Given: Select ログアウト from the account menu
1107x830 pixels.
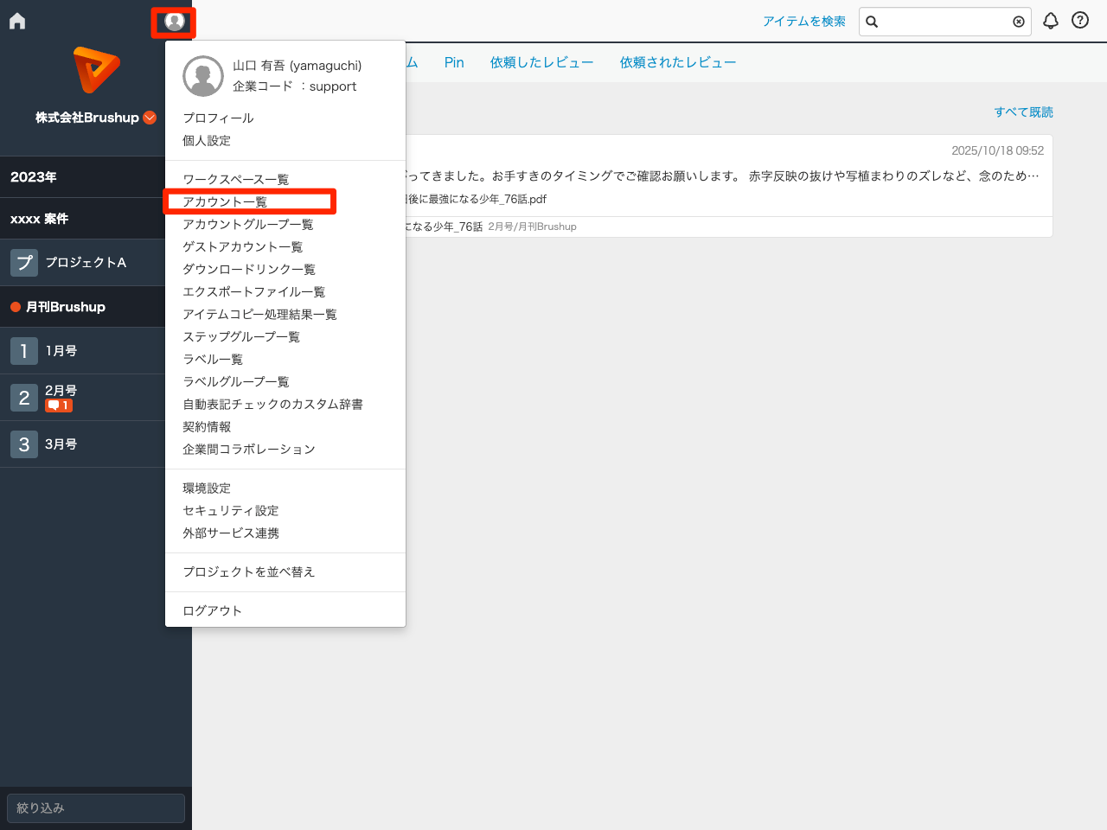Looking at the screenshot, I should coord(213,610).
